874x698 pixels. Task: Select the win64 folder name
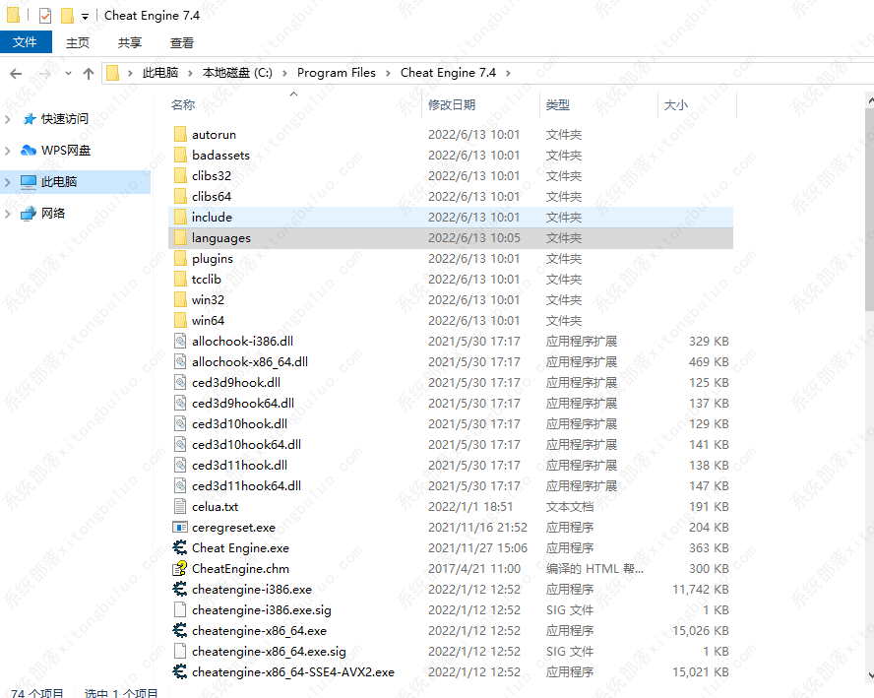[x=208, y=321]
